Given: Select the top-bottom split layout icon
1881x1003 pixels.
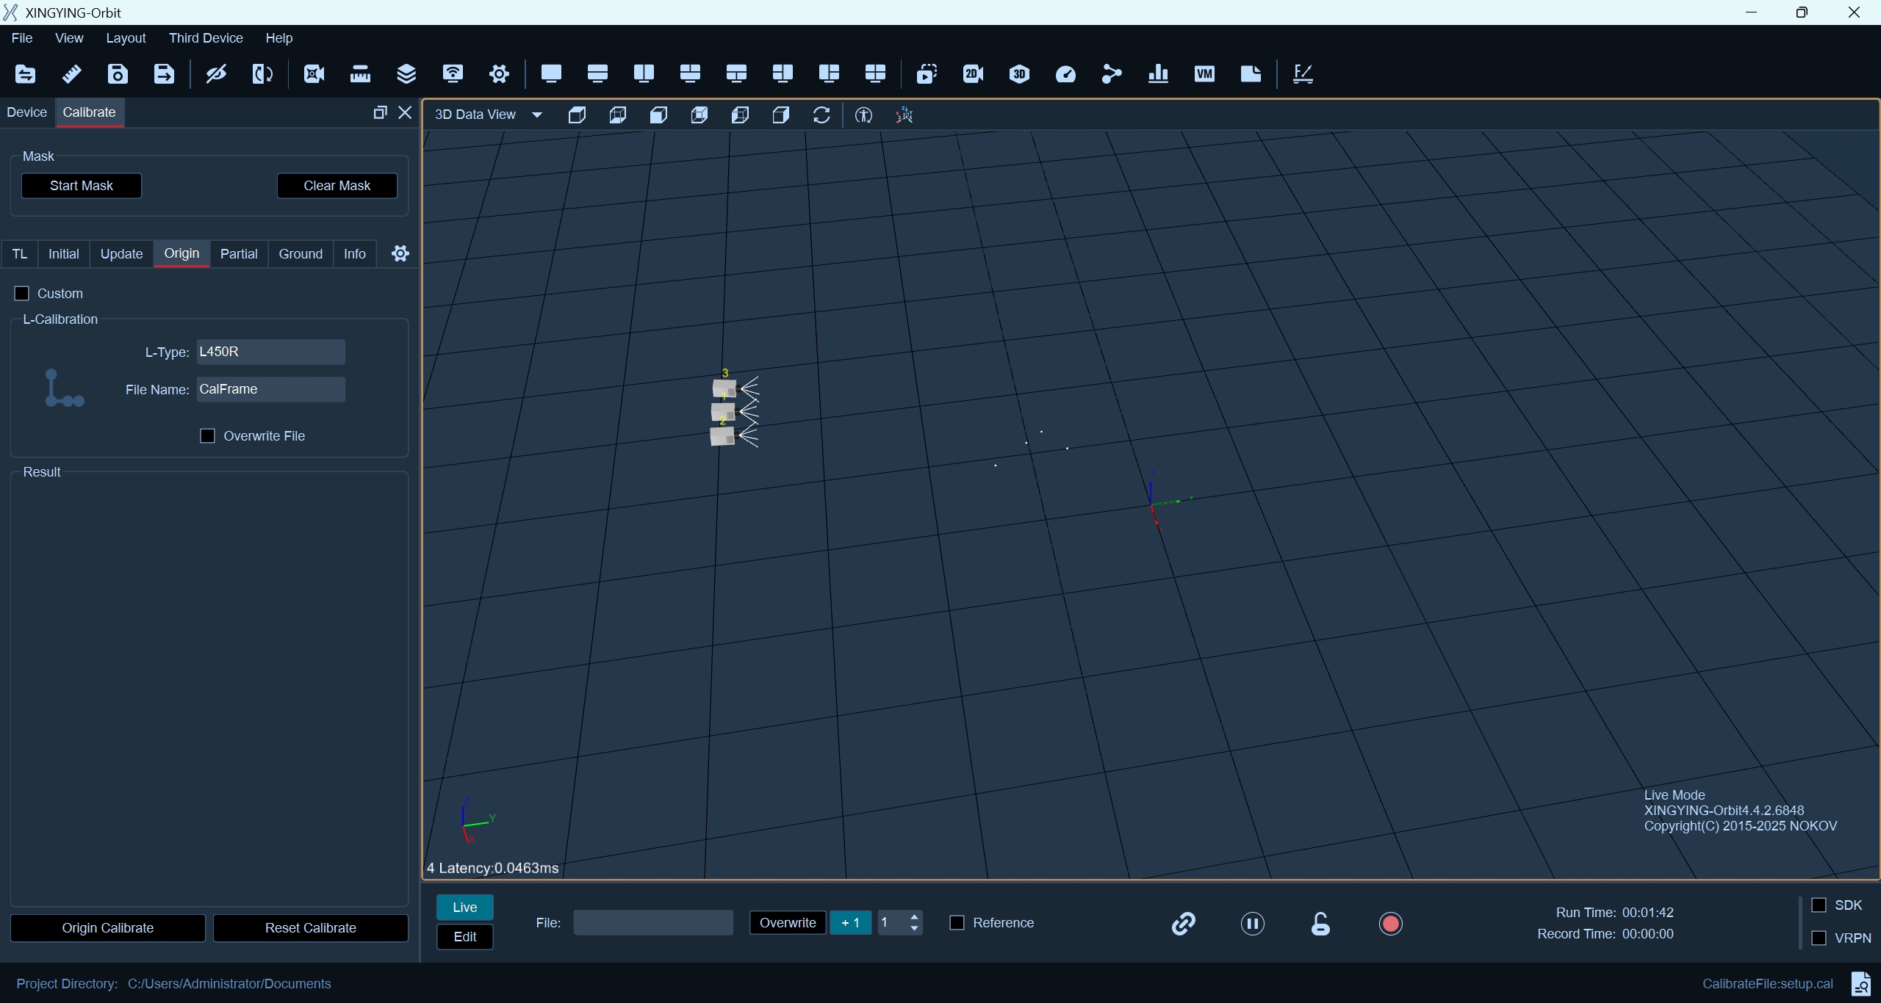Looking at the screenshot, I should [597, 73].
